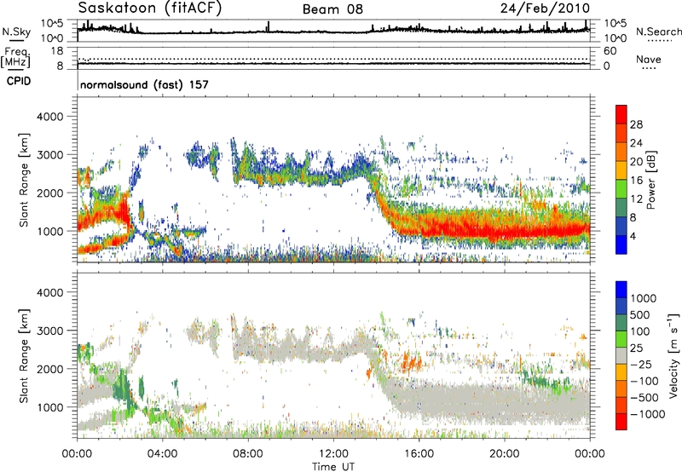Image resolution: width=682 pixels, height=472 pixels.
Task: Click the Power [dB] colorbar
Action: [x=621, y=180]
